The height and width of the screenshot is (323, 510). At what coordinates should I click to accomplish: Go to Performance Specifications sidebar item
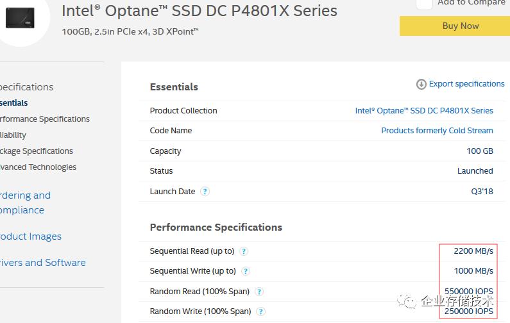pos(44,119)
